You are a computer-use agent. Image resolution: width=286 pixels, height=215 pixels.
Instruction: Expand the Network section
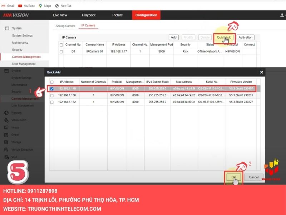coord(16,113)
